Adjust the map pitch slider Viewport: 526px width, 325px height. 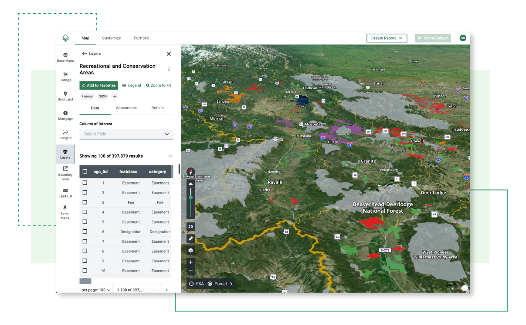(190, 198)
